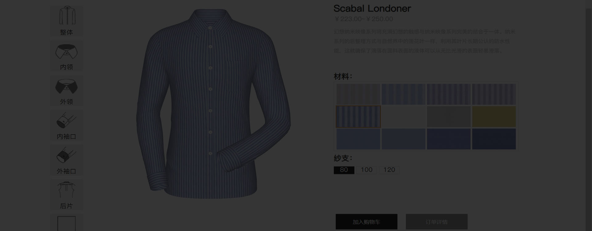The height and width of the screenshot is (231, 592).
Task: Add to cart with 加入购物车 button
Action: click(366, 222)
